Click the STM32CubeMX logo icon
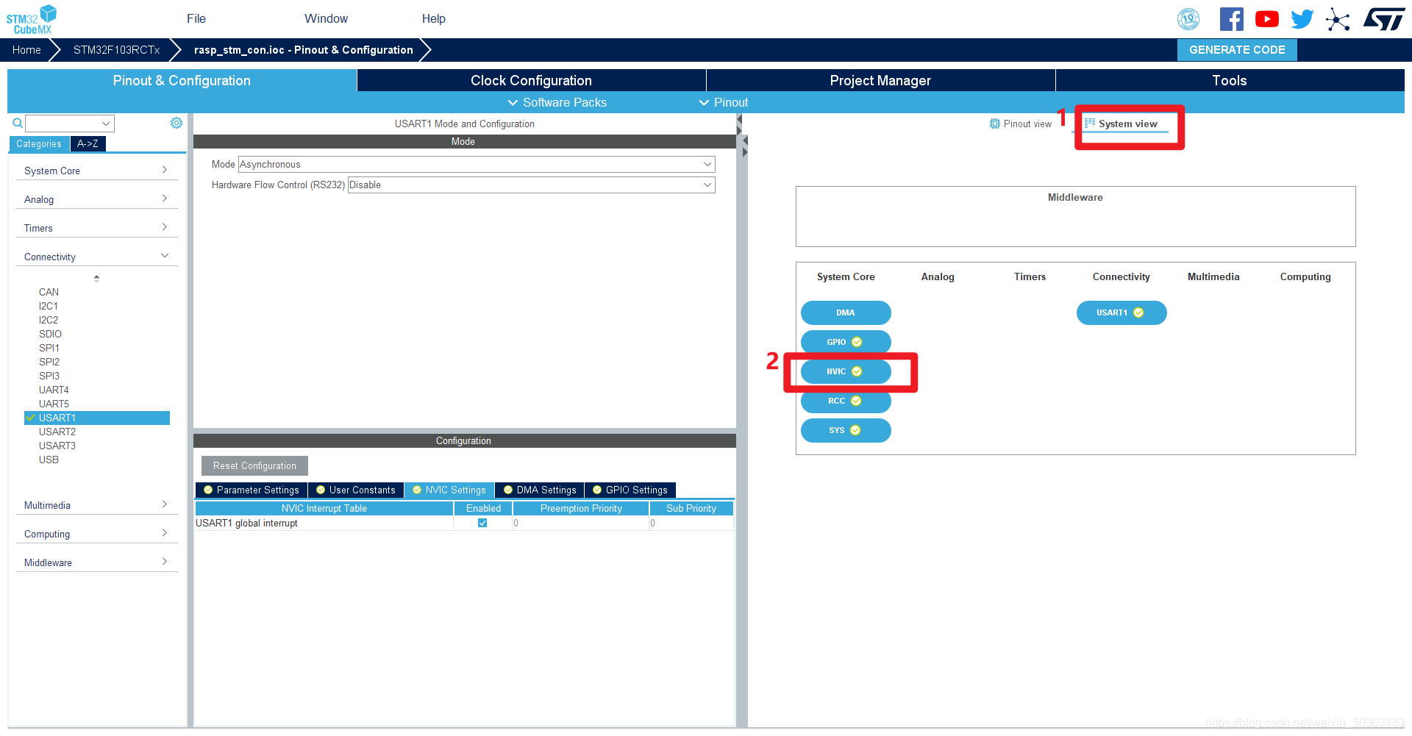The image size is (1412, 736). point(32,19)
